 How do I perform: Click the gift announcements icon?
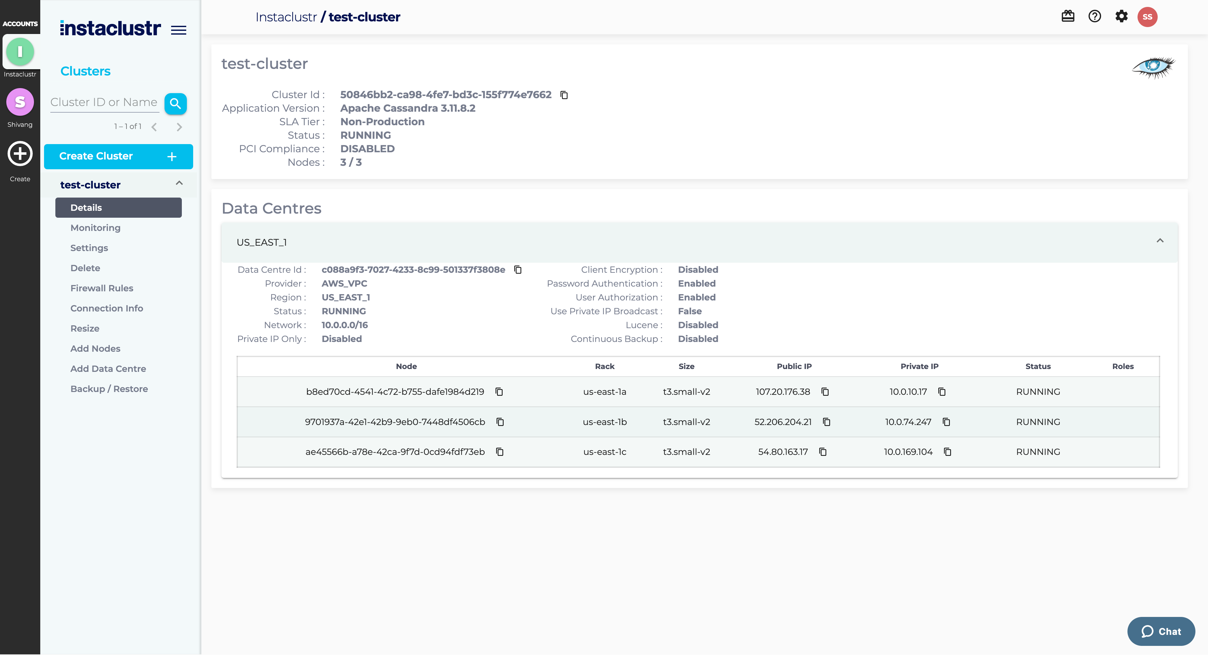[1068, 16]
